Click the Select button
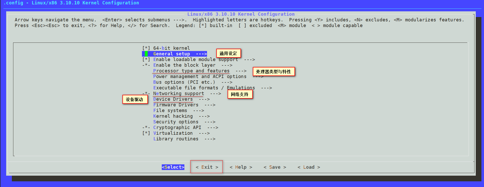Screen dimensions: 484x187 pyautogui.click(x=173, y=167)
